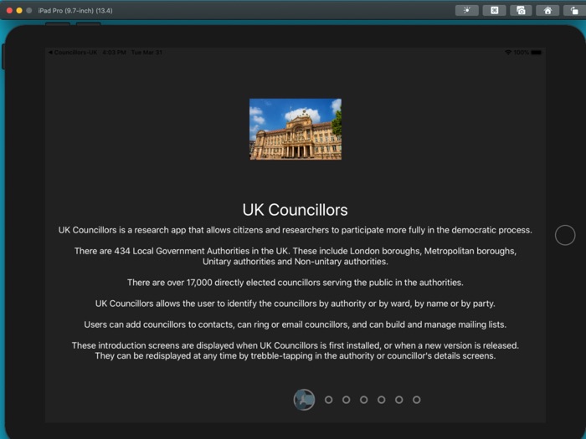586x439 pixels.
Task: Jump to the last intro page dot
Action: pos(417,400)
